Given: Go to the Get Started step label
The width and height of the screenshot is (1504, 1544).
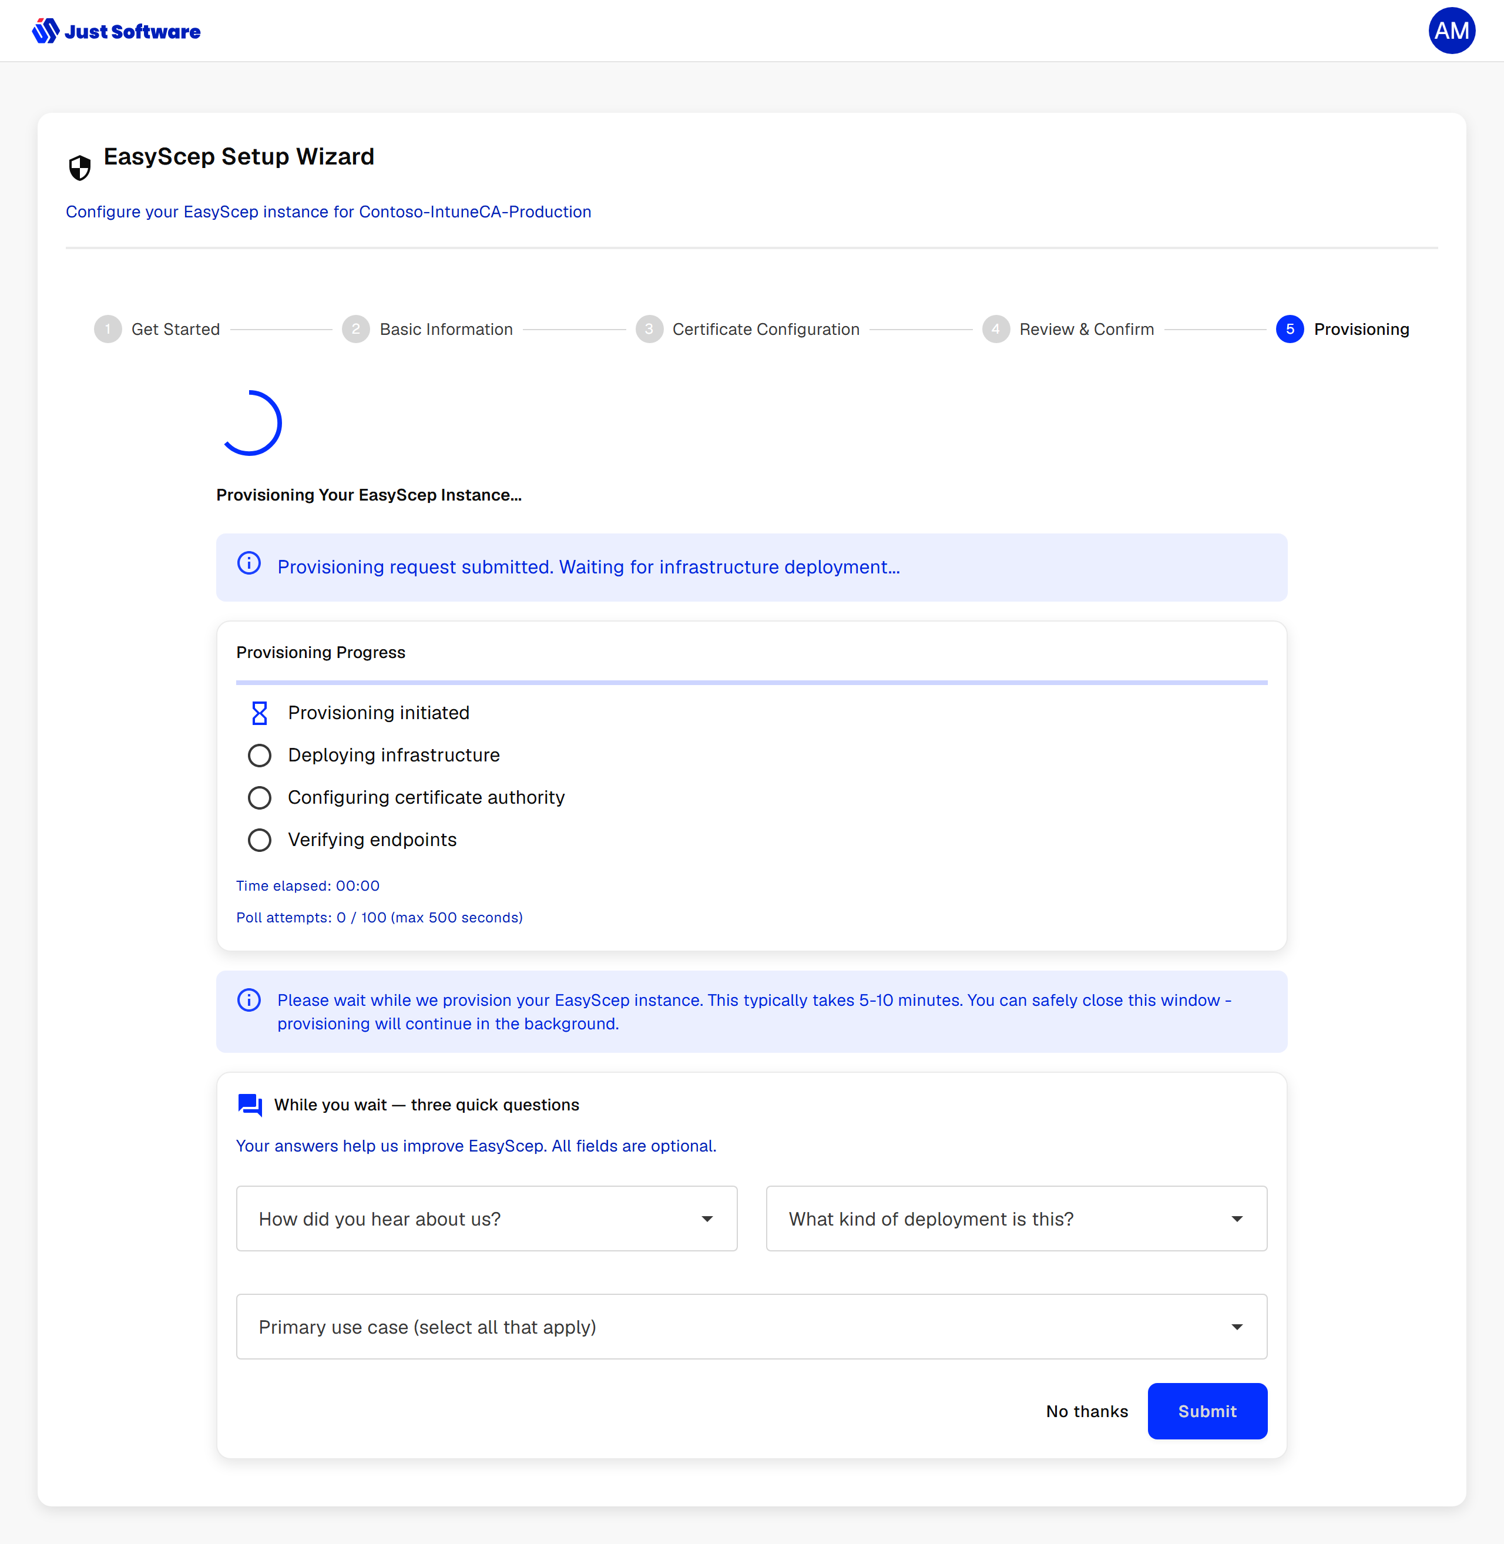Looking at the screenshot, I should pos(175,328).
